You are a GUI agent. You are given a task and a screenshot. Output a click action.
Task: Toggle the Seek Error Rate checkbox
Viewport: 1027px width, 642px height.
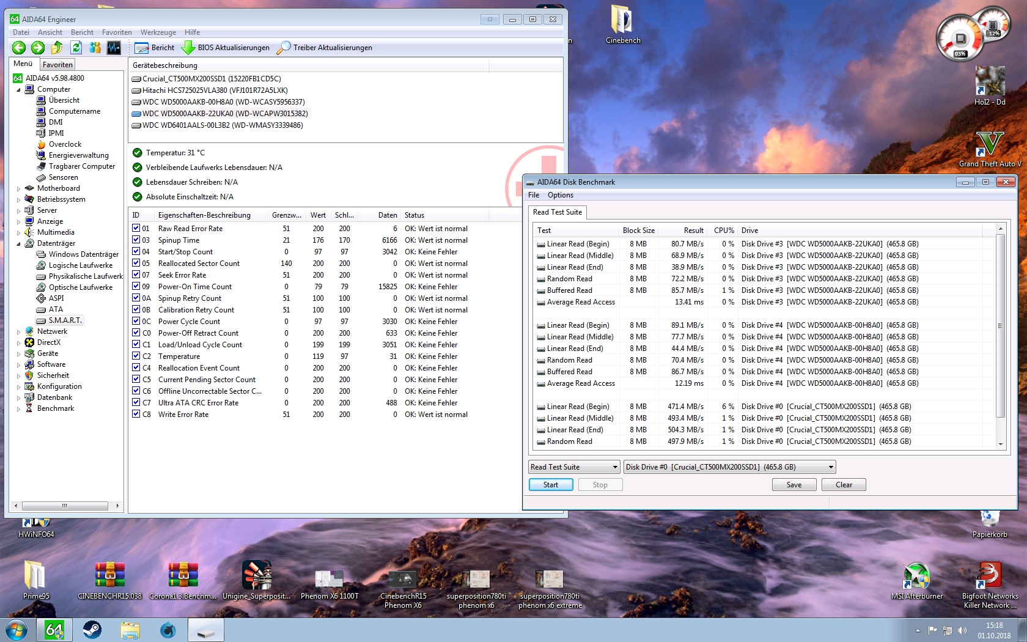[136, 275]
